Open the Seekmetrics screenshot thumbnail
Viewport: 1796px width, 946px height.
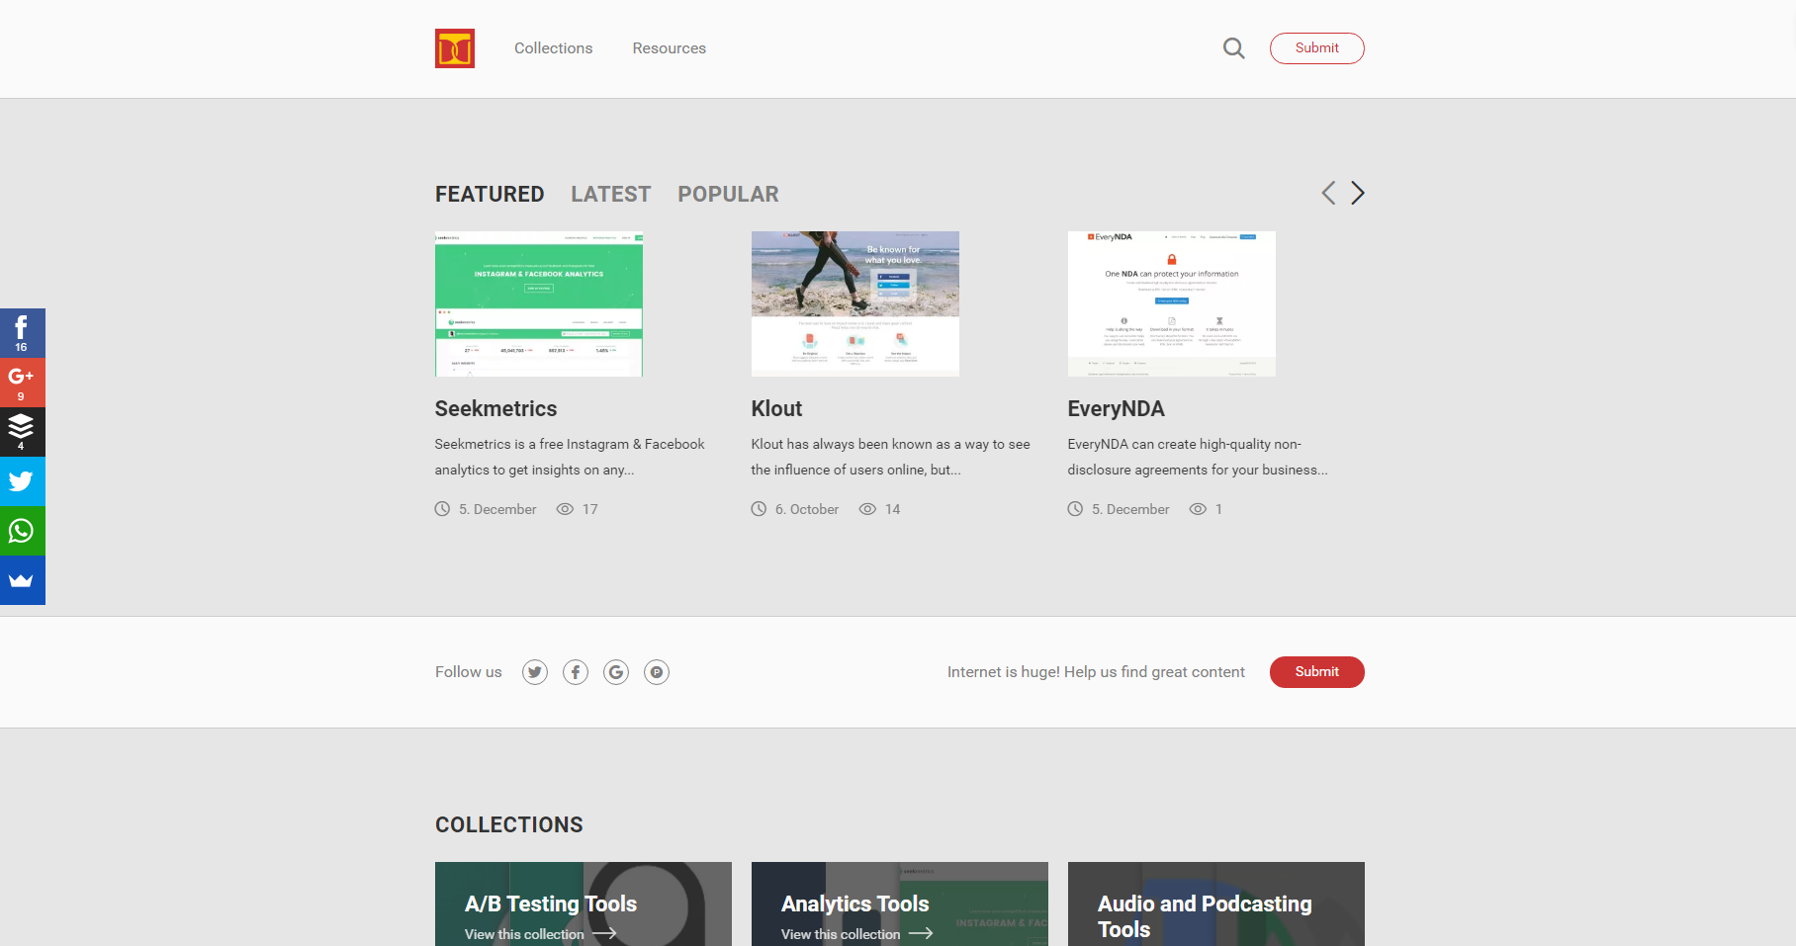click(539, 303)
